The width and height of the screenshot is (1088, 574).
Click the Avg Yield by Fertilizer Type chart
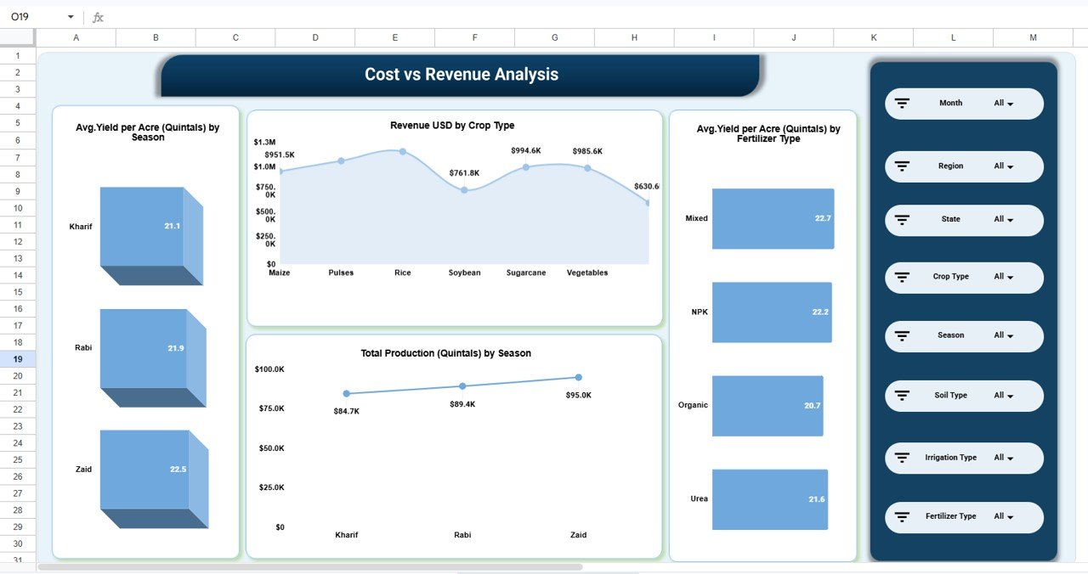click(762, 331)
